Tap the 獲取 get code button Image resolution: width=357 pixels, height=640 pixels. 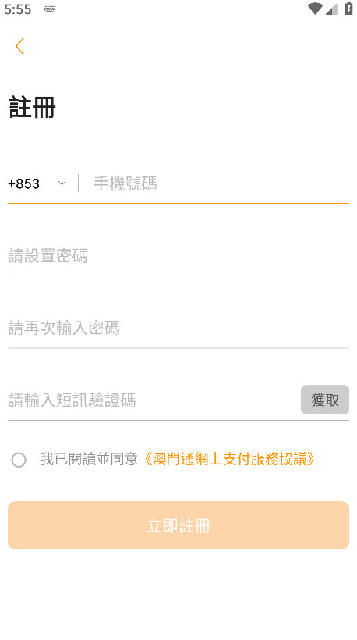325,400
